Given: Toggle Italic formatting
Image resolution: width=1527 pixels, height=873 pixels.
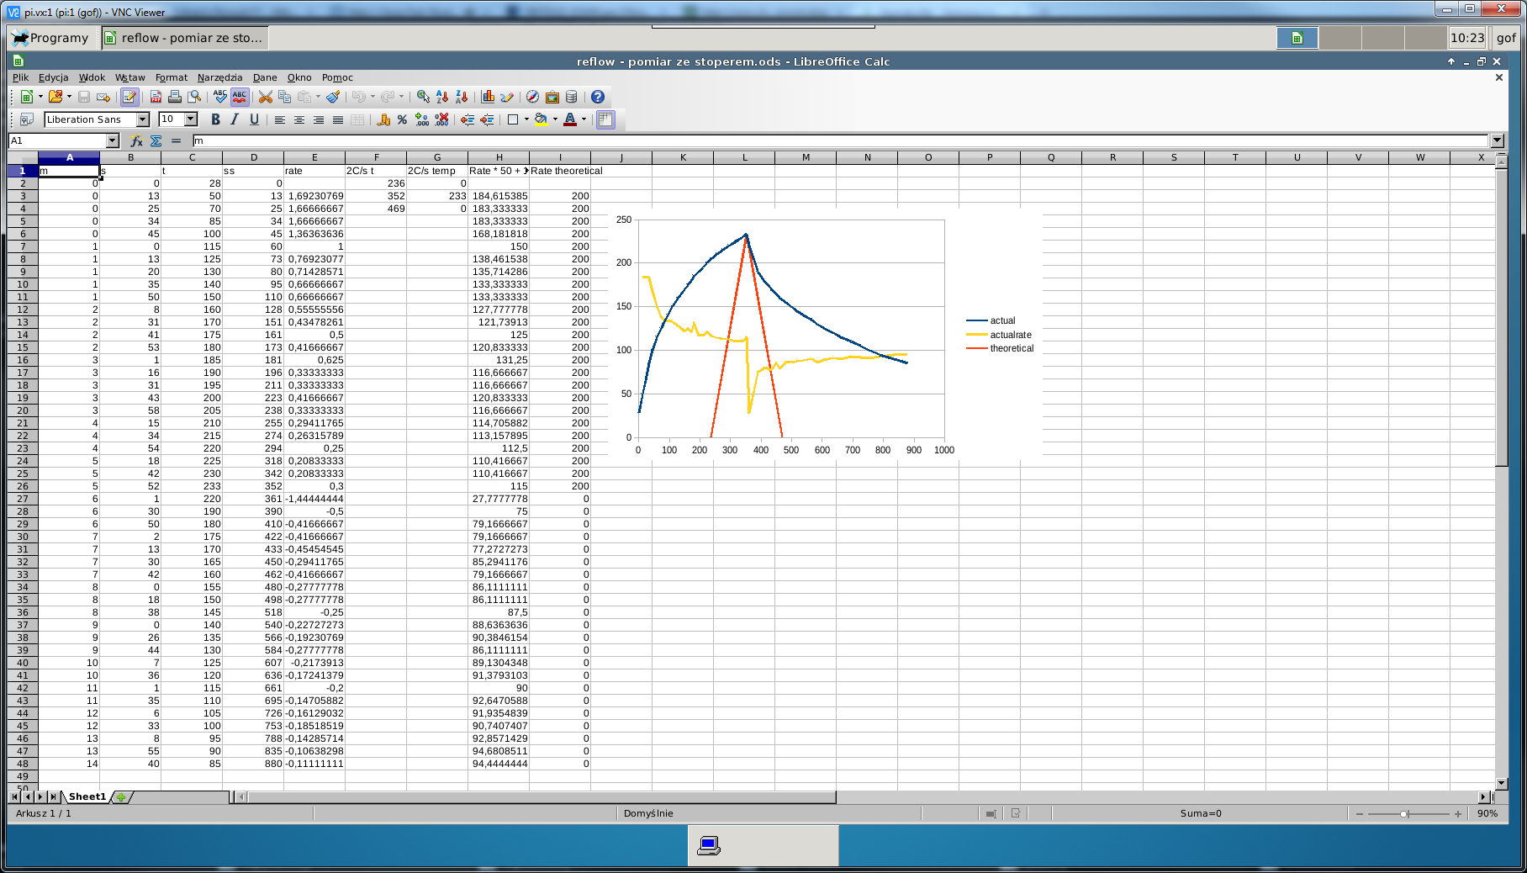Looking at the screenshot, I should click(x=235, y=119).
